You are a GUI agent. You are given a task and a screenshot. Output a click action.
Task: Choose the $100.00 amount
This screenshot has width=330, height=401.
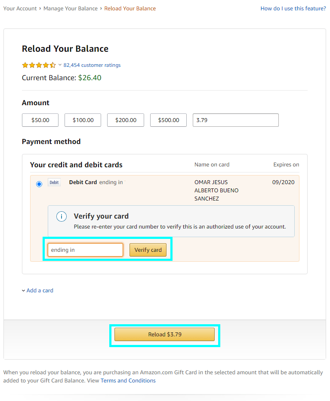pos(83,120)
